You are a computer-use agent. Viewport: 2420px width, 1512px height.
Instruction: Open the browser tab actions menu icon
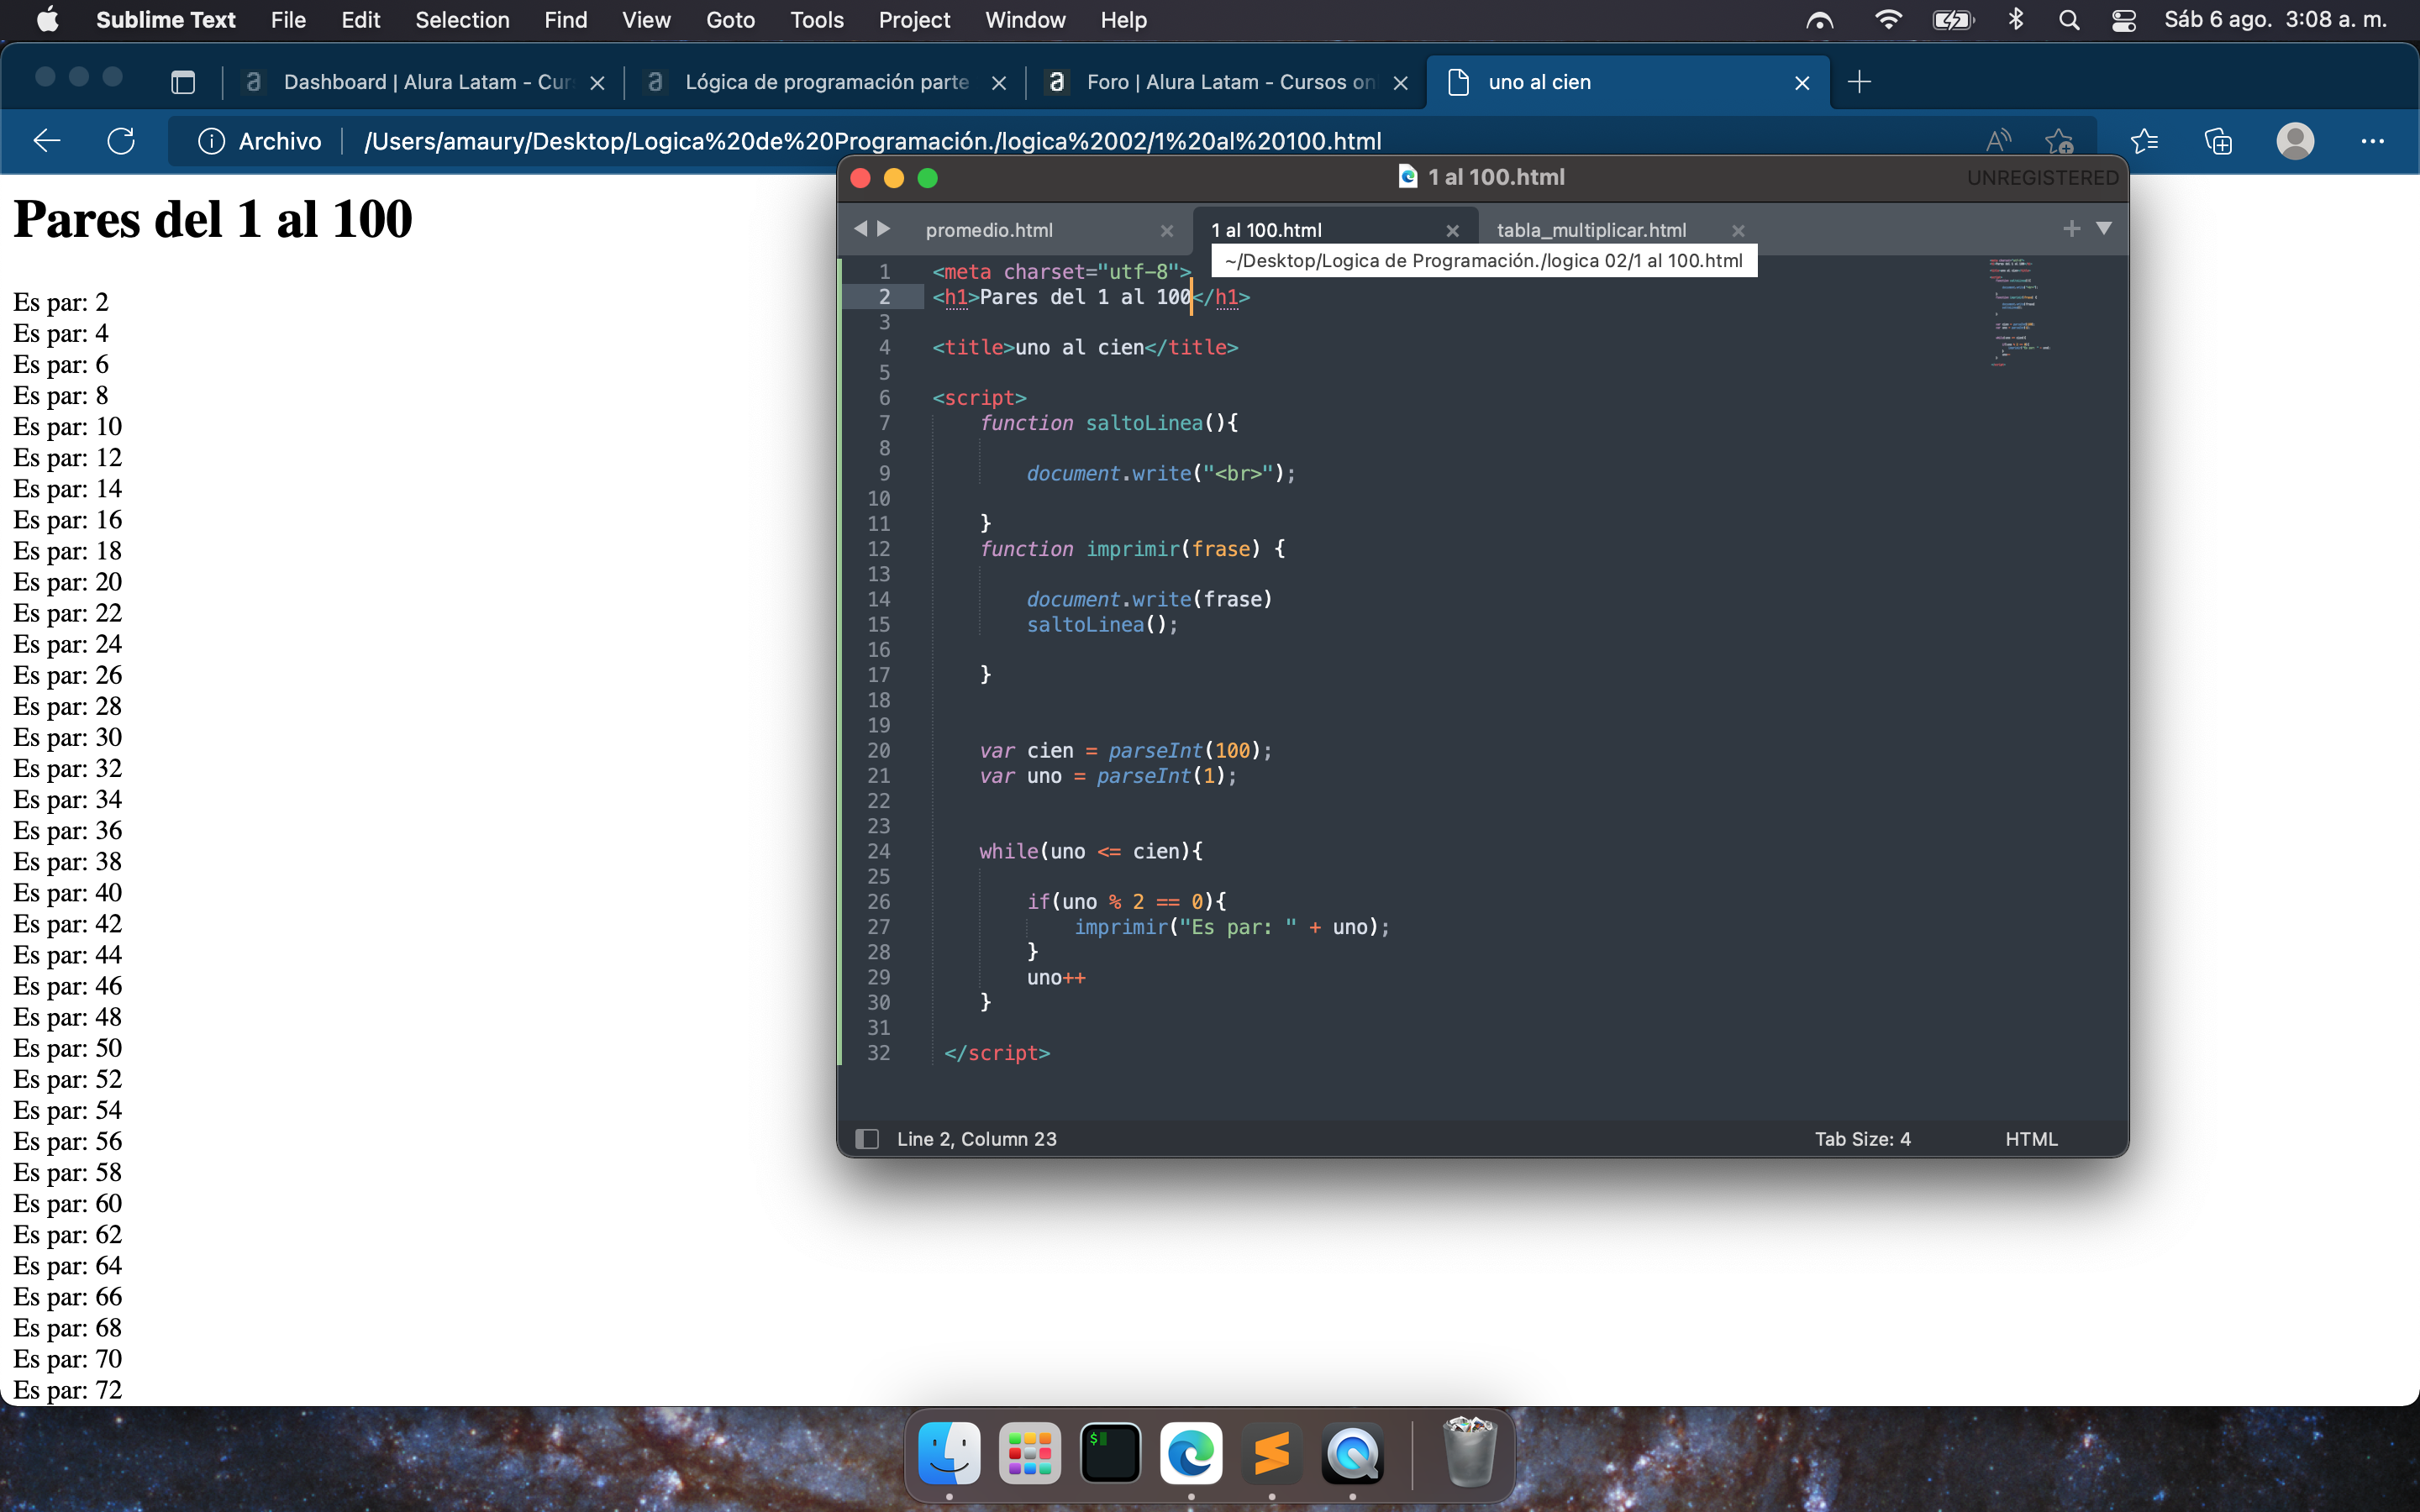183,82
